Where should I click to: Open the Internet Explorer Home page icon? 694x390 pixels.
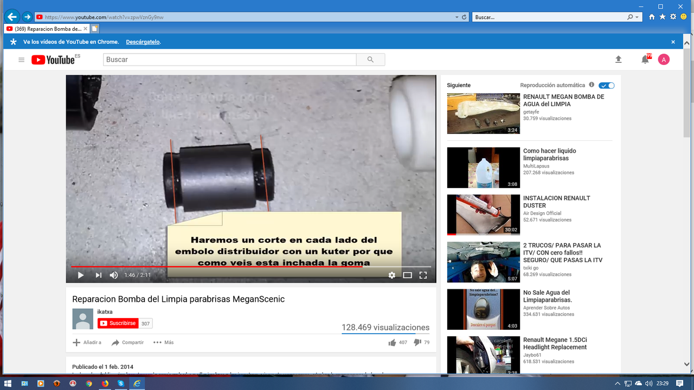652,17
